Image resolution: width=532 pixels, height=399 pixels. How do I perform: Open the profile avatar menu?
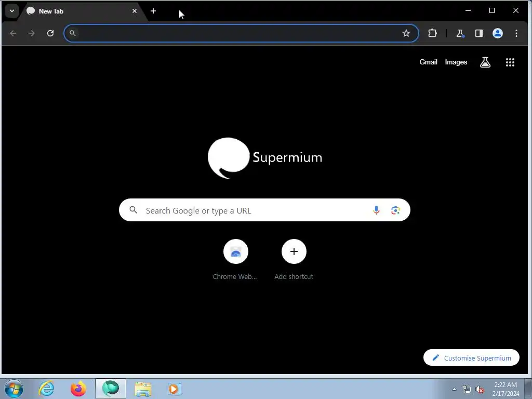[x=497, y=33]
